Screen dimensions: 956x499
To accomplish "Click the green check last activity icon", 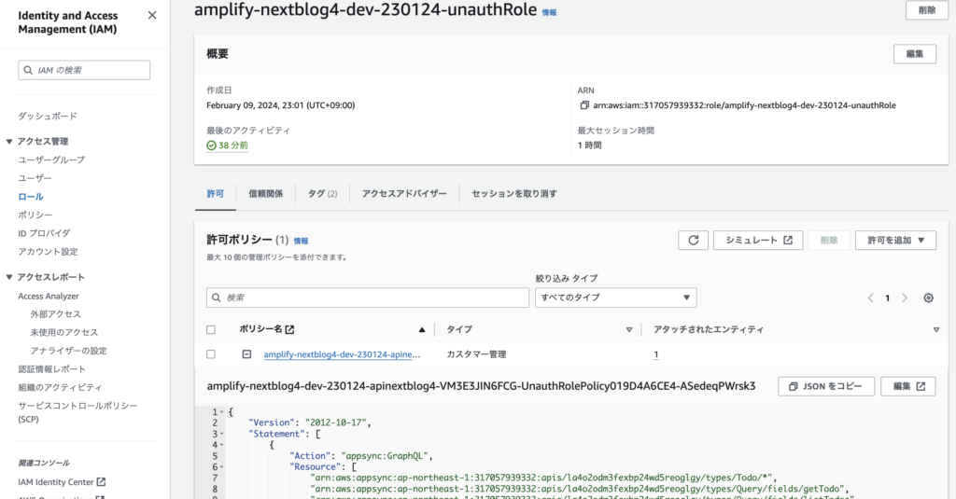I will (211, 146).
